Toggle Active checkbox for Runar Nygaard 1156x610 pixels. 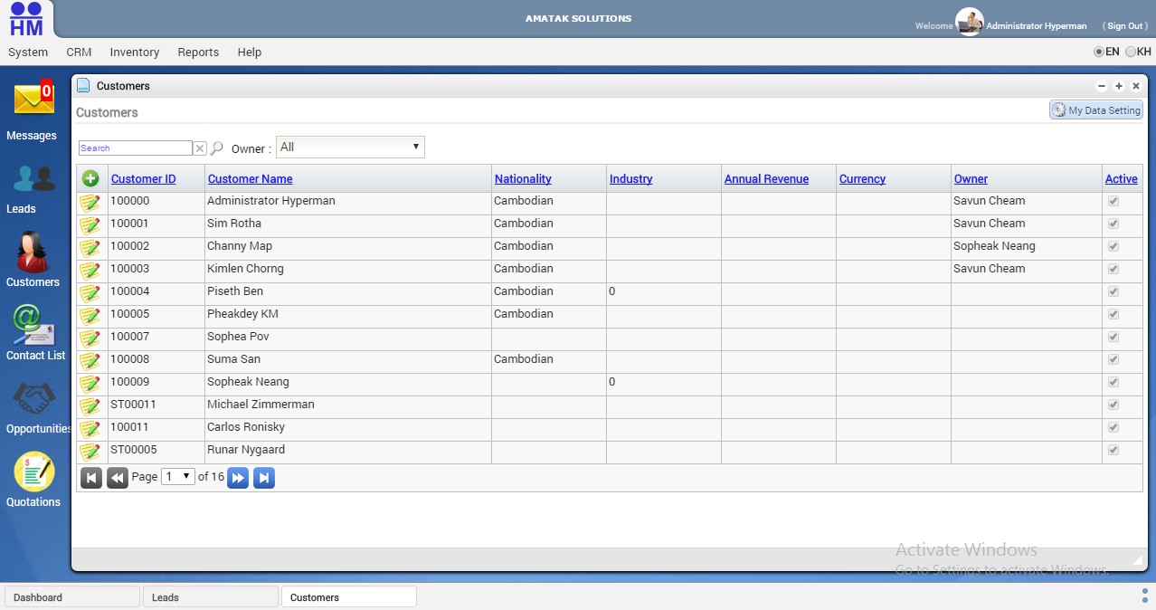1113,450
